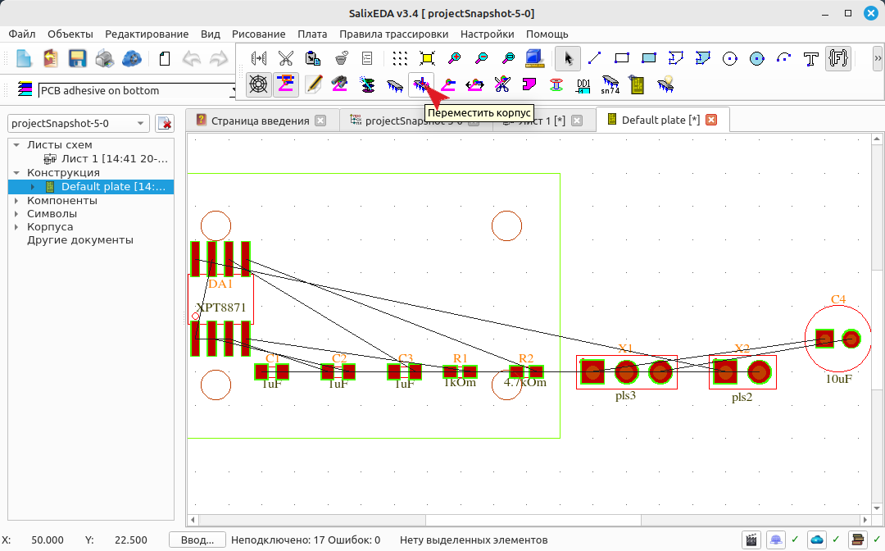Image resolution: width=885 pixels, height=551 pixels.
Task: Click the Move package tool icon
Action: click(421, 85)
